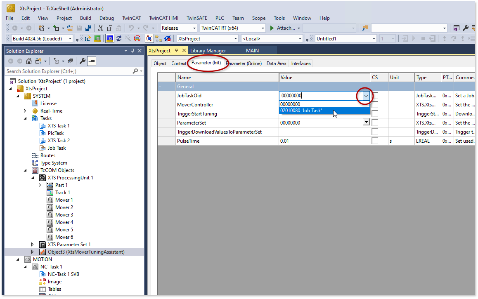Click the Cut scissors icon

[x=101, y=28]
